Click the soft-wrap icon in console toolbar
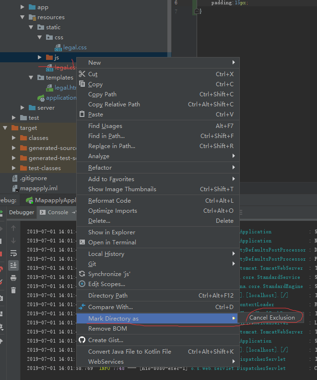 (x=13, y=253)
